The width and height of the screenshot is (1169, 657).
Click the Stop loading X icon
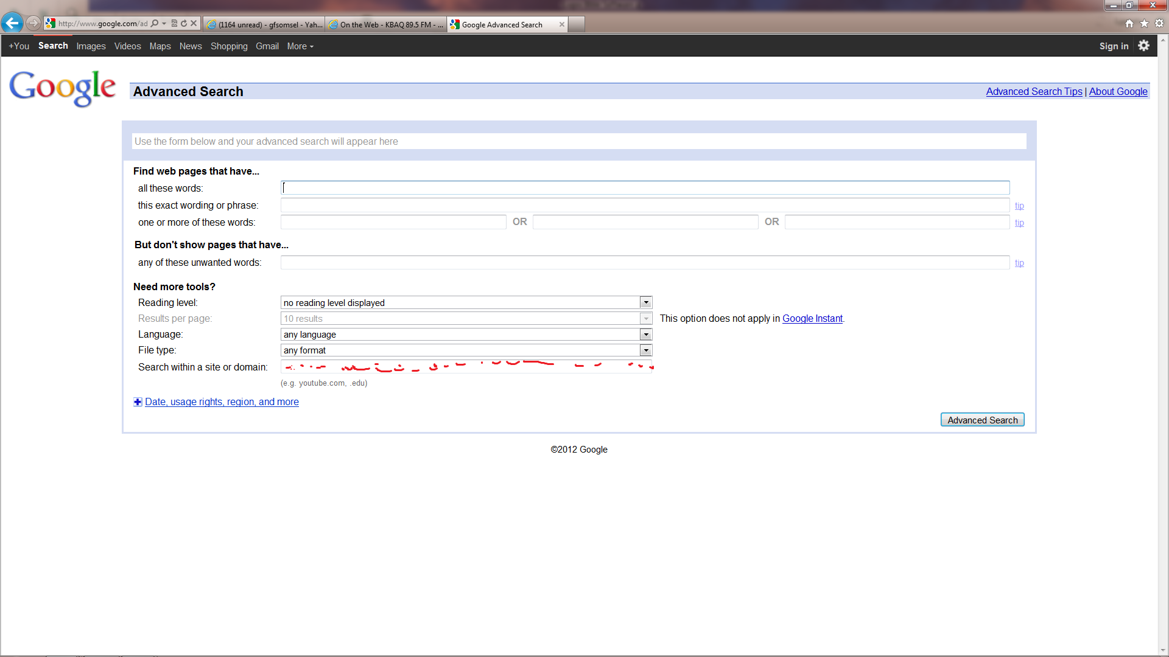[194, 23]
